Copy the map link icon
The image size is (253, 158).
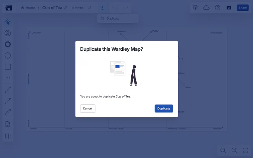tap(89, 8)
